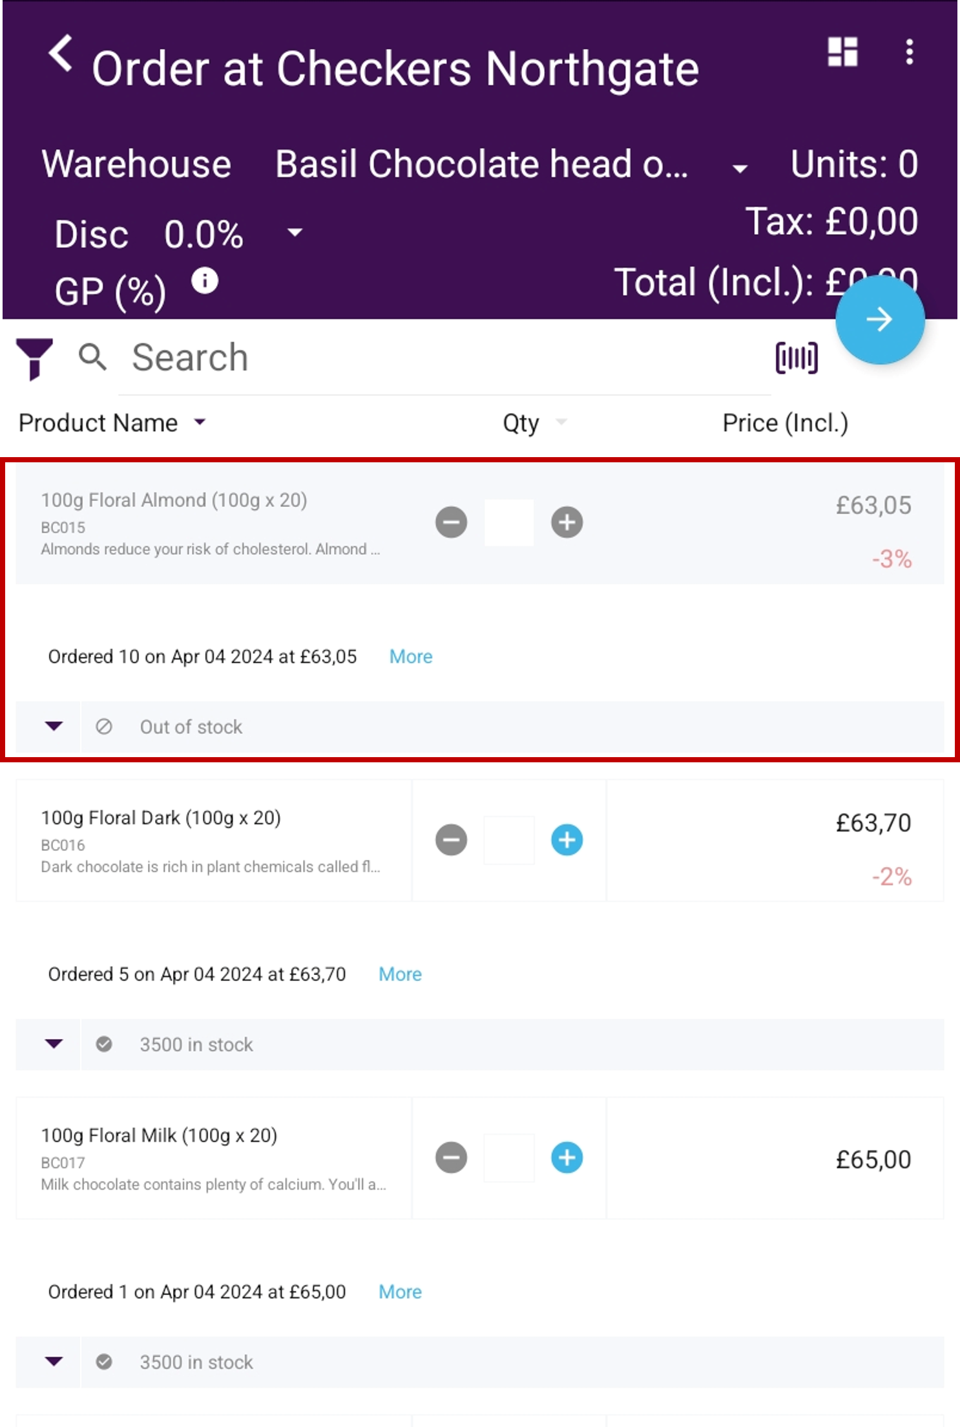960x1427 pixels.
Task: Tap the Floral Milk quantity input box
Action: pyautogui.click(x=509, y=1157)
